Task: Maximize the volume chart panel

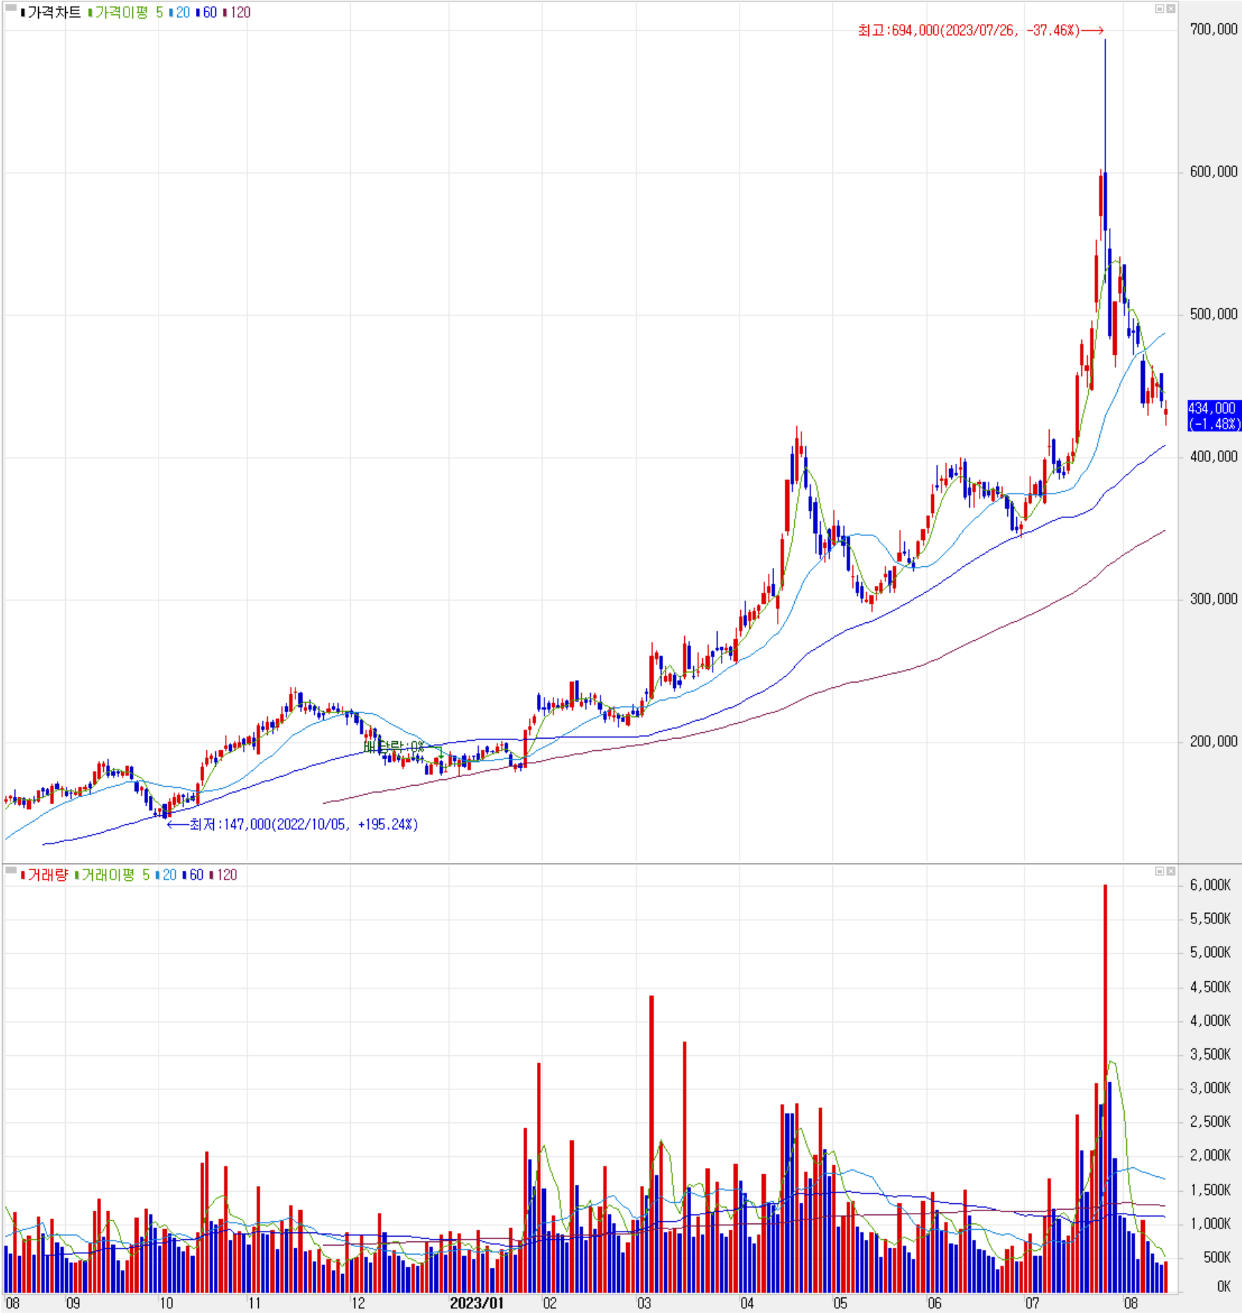Action: (x=1160, y=871)
